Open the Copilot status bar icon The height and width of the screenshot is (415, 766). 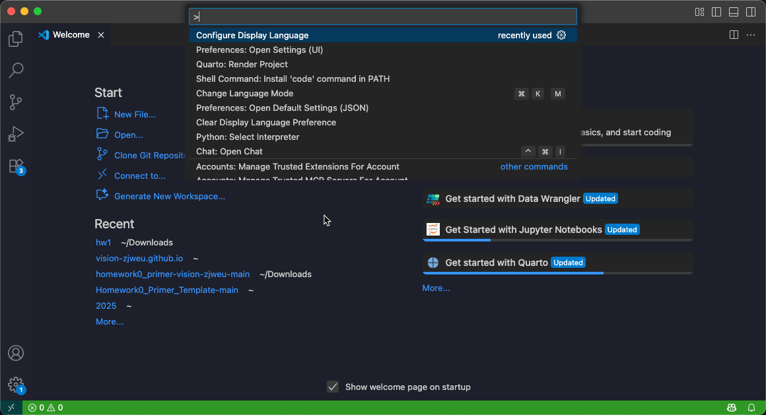tap(732, 407)
